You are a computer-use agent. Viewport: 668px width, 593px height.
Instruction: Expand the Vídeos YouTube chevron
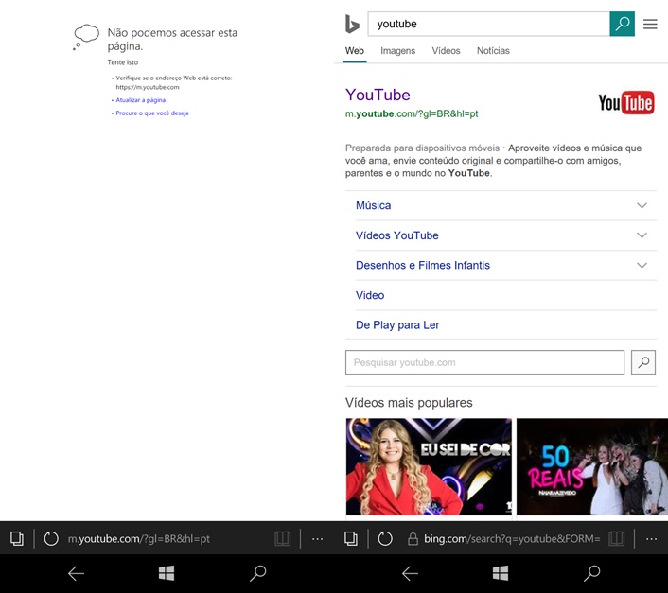[x=642, y=235]
